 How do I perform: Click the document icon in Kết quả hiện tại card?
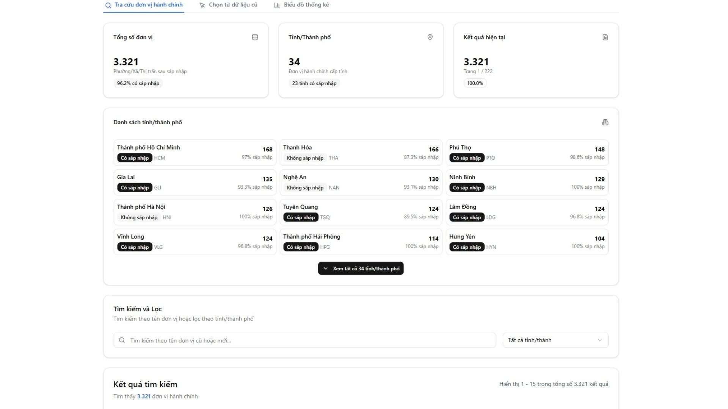(605, 37)
